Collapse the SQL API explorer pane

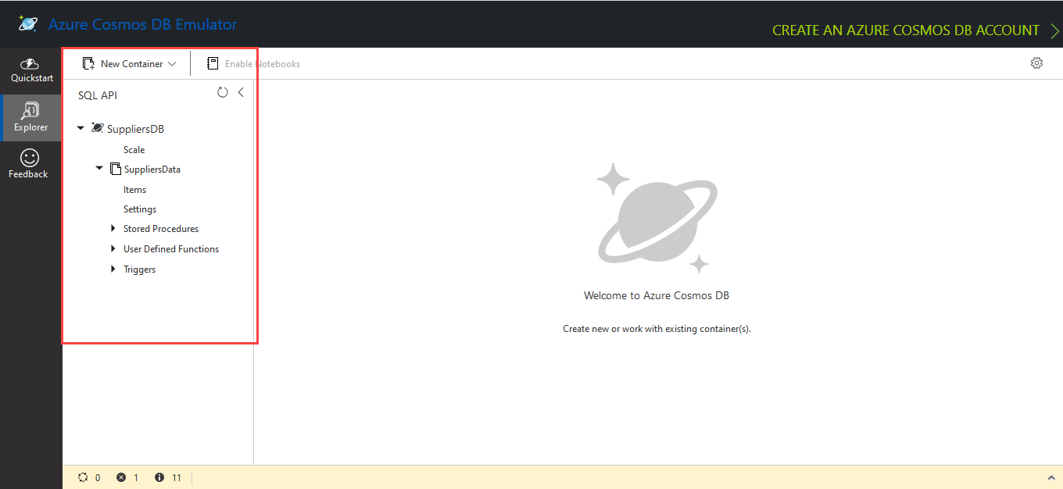pos(241,92)
